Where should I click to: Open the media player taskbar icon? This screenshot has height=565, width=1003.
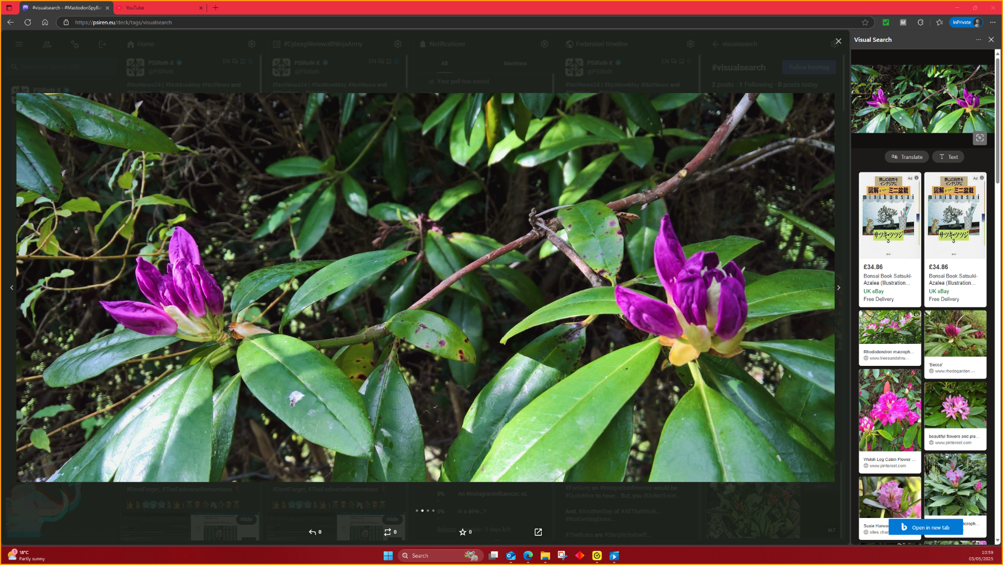614,556
